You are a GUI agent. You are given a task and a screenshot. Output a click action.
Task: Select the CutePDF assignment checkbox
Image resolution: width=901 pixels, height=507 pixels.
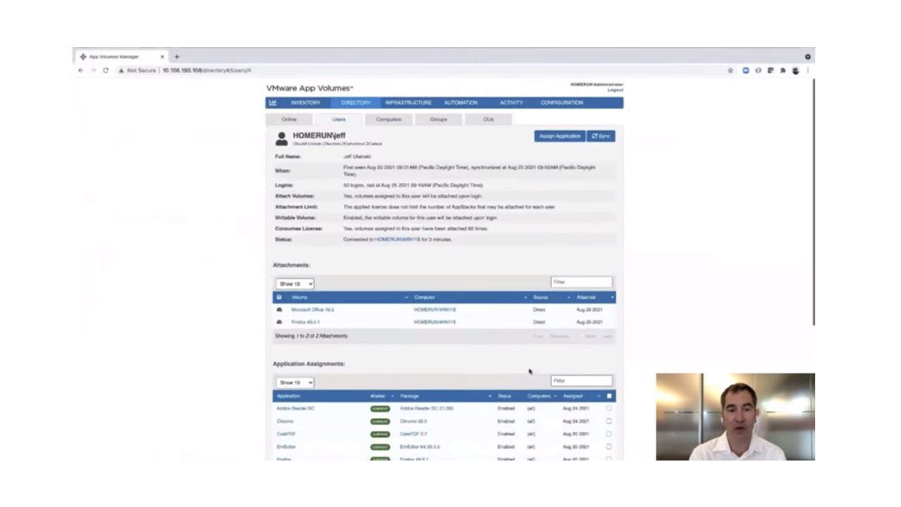[609, 434]
